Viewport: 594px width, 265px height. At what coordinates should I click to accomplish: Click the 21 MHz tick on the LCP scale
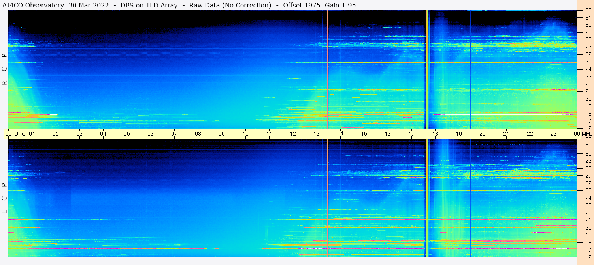(x=588, y=220)
